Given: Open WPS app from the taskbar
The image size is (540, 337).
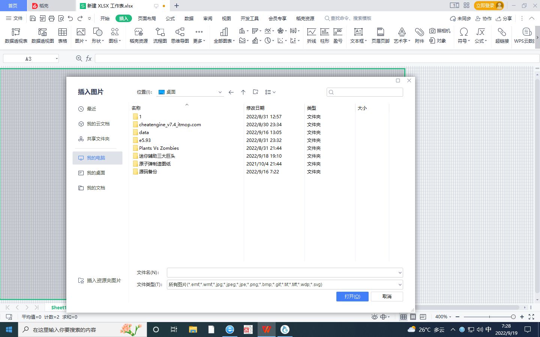Looking at the screenshot, I should coord(267,330).
